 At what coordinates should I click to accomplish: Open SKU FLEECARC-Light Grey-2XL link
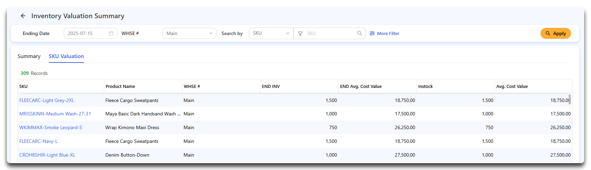click(47, 100)
